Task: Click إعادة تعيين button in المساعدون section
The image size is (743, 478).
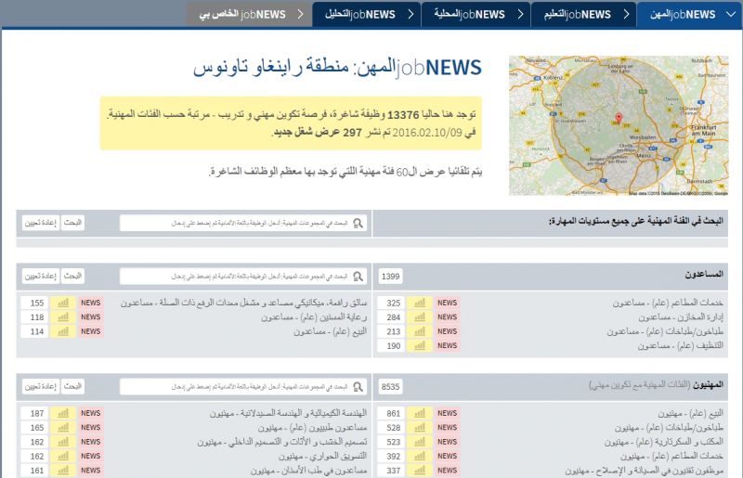Action: click(40, 276)
